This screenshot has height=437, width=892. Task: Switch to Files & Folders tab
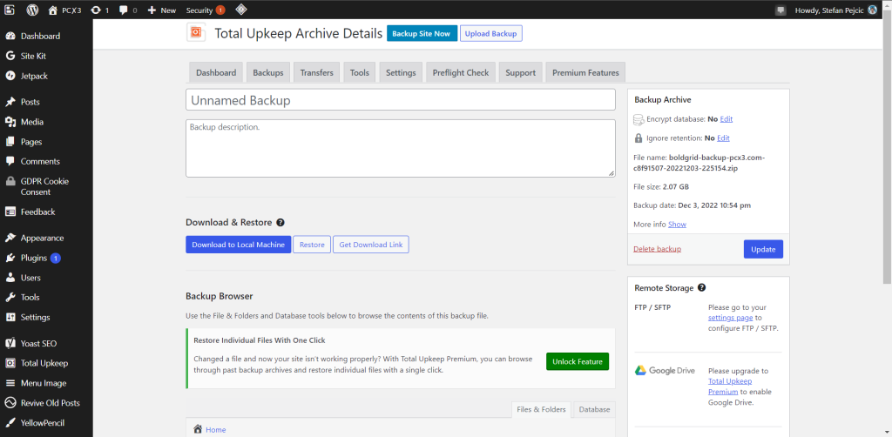(541, 409)
